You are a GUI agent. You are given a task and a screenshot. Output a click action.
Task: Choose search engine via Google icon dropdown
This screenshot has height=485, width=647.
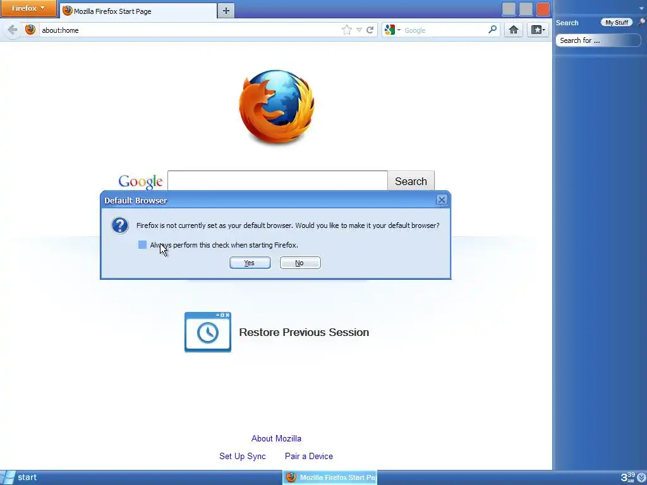click(392, 30)
